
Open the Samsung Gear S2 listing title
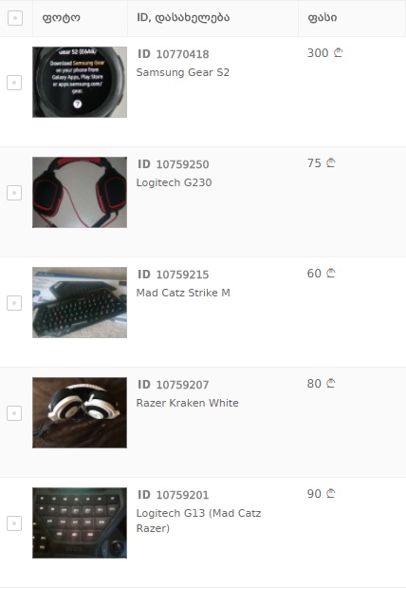coord(183,72)
